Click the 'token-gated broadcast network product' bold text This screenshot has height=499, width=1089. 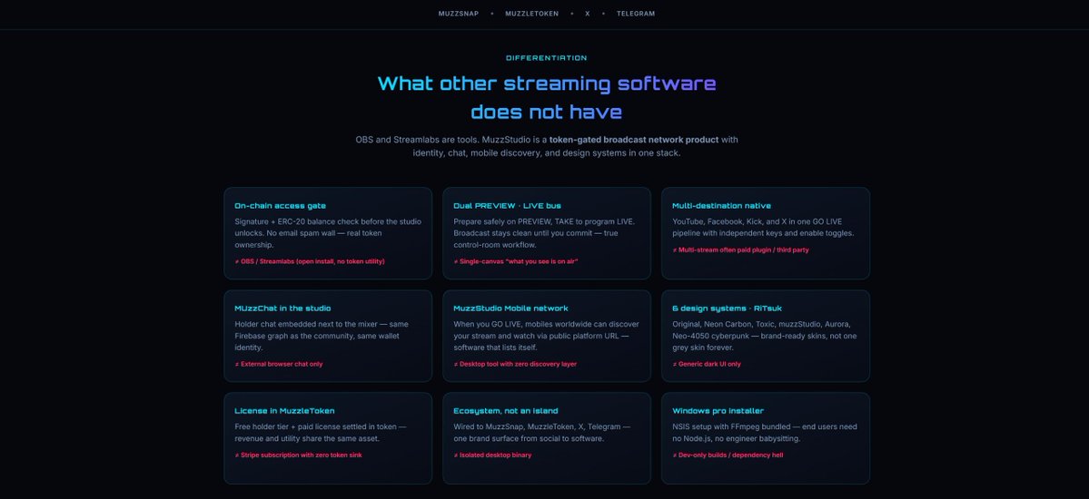tap(633, 140)
